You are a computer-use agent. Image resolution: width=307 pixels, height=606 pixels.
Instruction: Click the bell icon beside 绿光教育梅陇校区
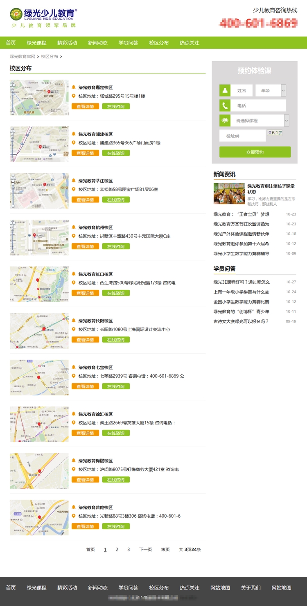pyautogui.click(x=74, y=461)
